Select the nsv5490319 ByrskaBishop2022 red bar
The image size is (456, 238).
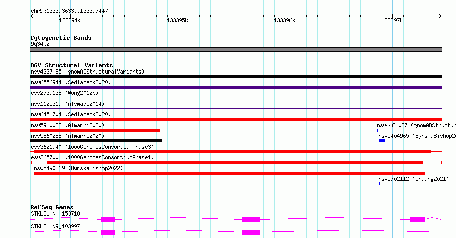tap(230, 173)
